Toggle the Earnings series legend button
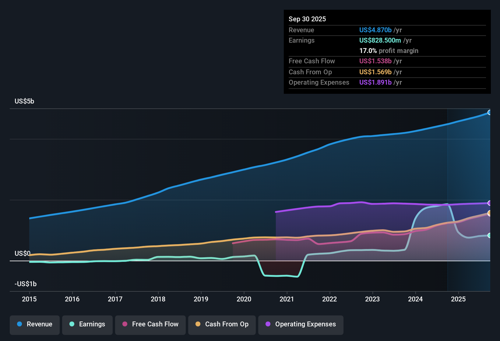Screen dimensions: 500x341 [87, 325]
